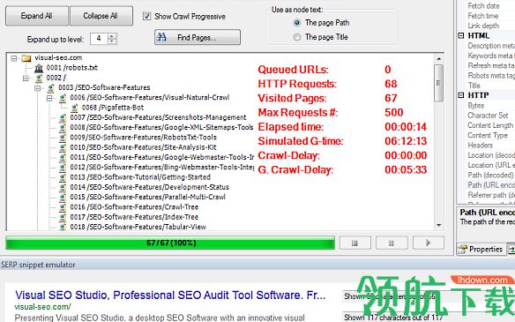Click the page icon of 0015 Parallel-Multi-Crawl
Screen dimensions: 515x322
coord(63,197)
